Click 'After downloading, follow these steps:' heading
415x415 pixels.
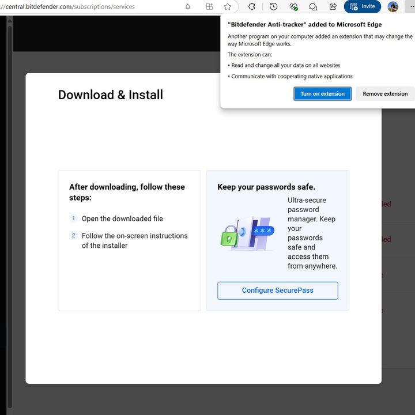(127, 192)
